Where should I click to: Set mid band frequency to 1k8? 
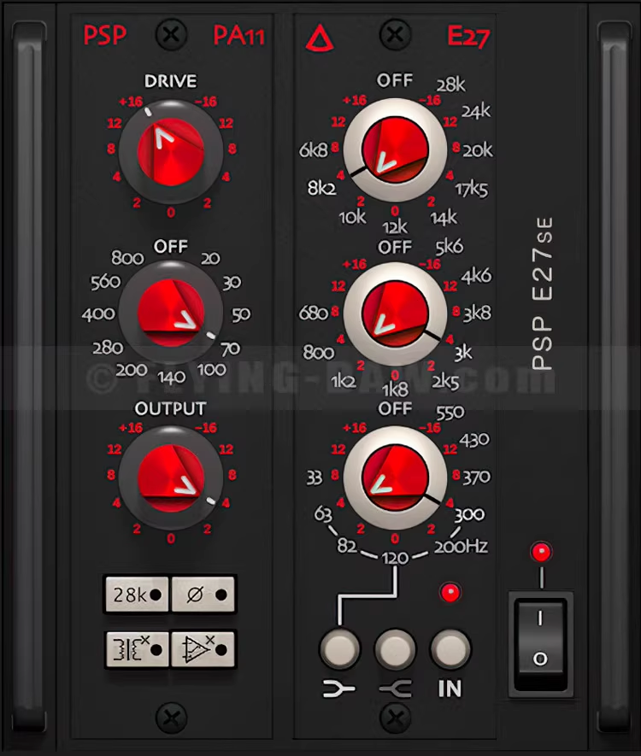click(x=395, y=389)
